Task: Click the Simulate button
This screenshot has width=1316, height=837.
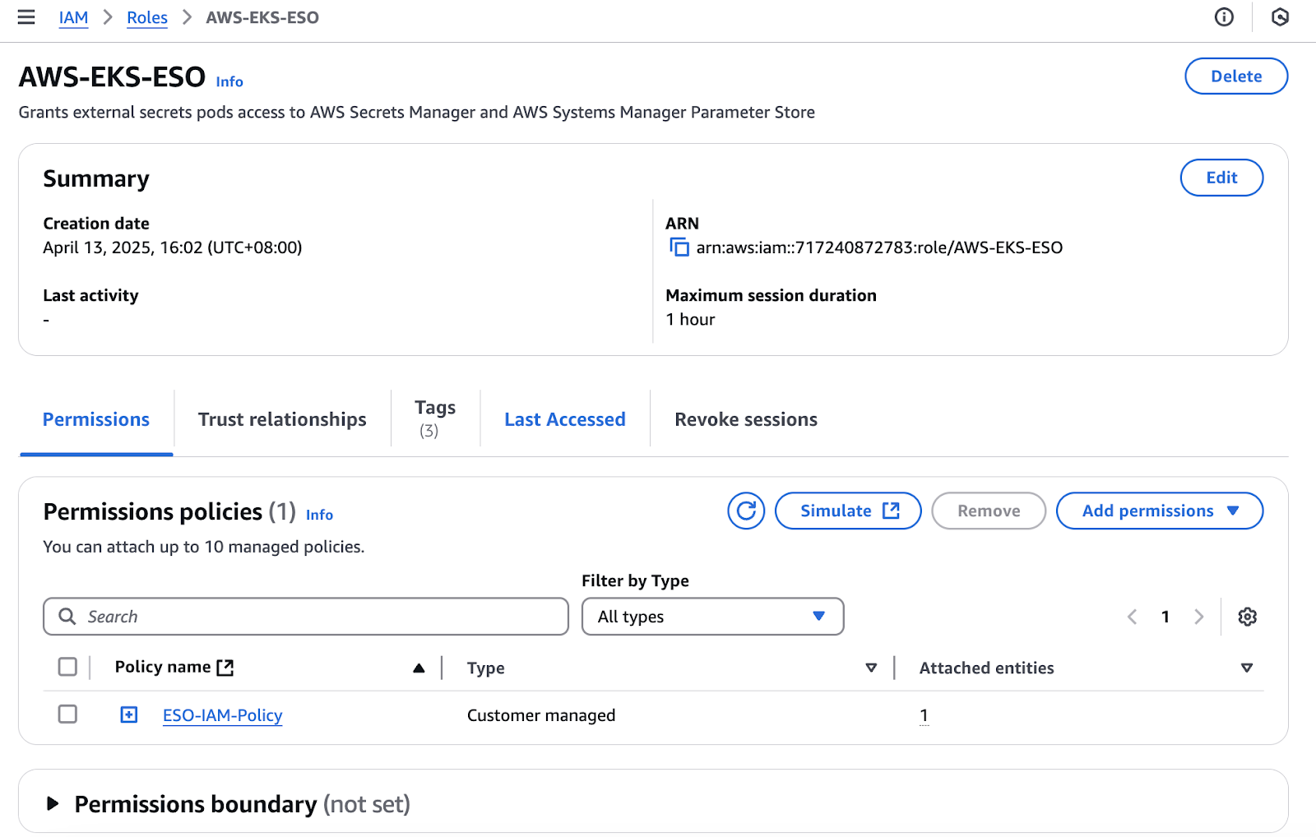Action: (848, 511)
